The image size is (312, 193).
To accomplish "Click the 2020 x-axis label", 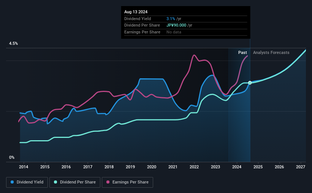I will click(152, 167).
